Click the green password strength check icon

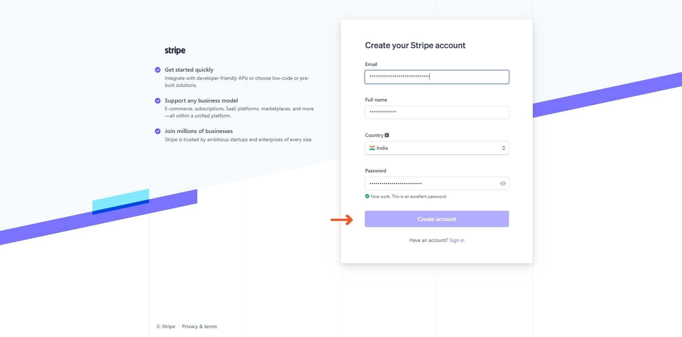point(367,196)
